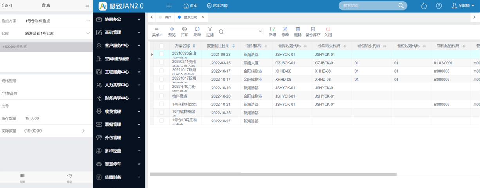480x188 pixels.
Task: Check the 2022-10-27 row checkbox
Action: point(161,121)
